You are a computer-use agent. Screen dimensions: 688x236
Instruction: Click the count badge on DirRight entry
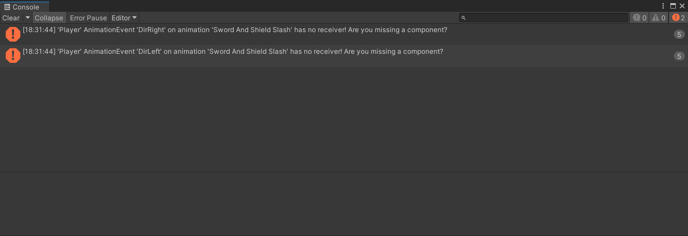pyautogui.click(x=679, y=34)
